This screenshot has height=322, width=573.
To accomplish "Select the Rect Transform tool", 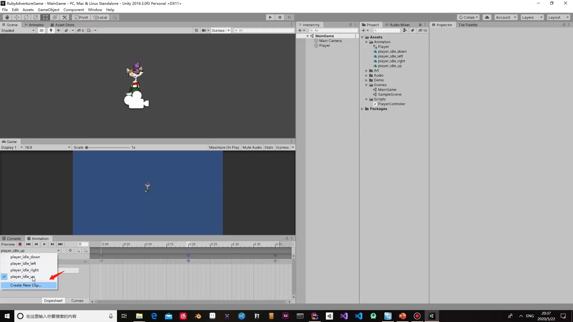I will click(x=45, y=17).
